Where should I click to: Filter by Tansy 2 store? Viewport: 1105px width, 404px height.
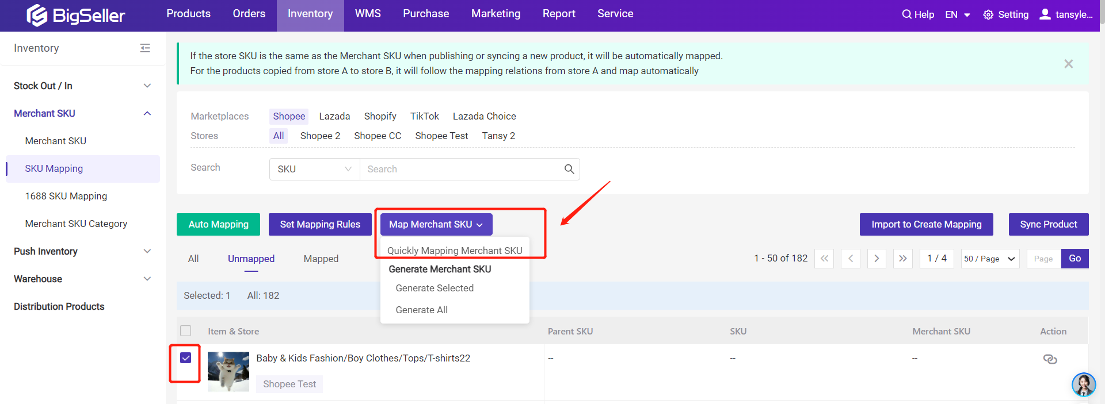[x=498, y=136]
